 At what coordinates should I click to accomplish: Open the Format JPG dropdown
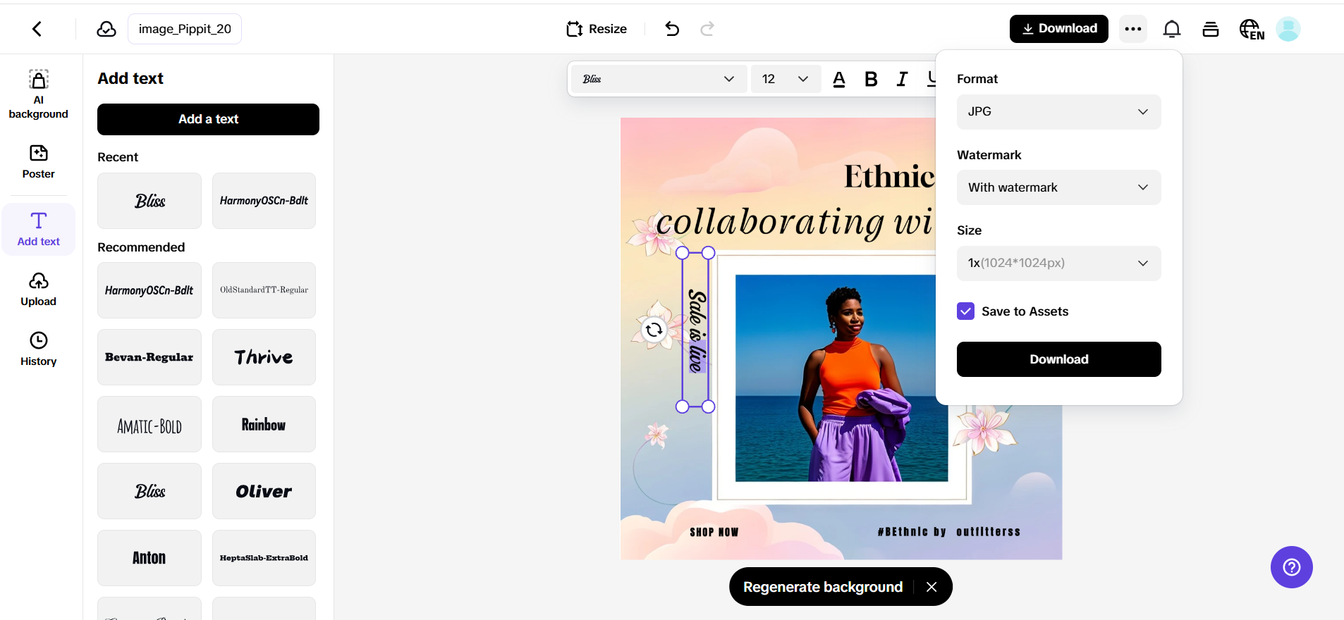coord(1059,112)
